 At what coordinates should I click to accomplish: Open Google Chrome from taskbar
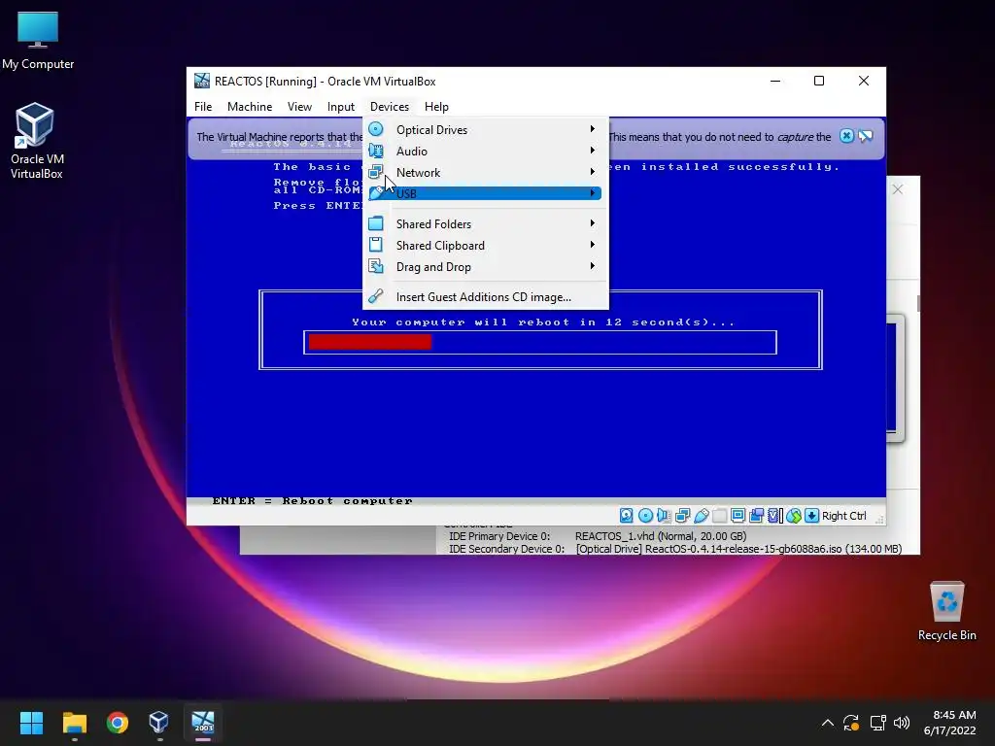118,723
